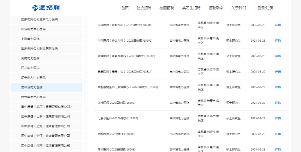Open the 实习生招聘 navigation item

point(191,8)
